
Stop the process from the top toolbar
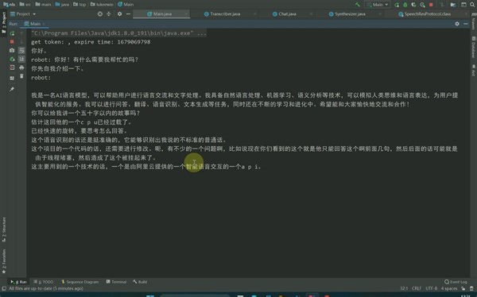point(431,5)
